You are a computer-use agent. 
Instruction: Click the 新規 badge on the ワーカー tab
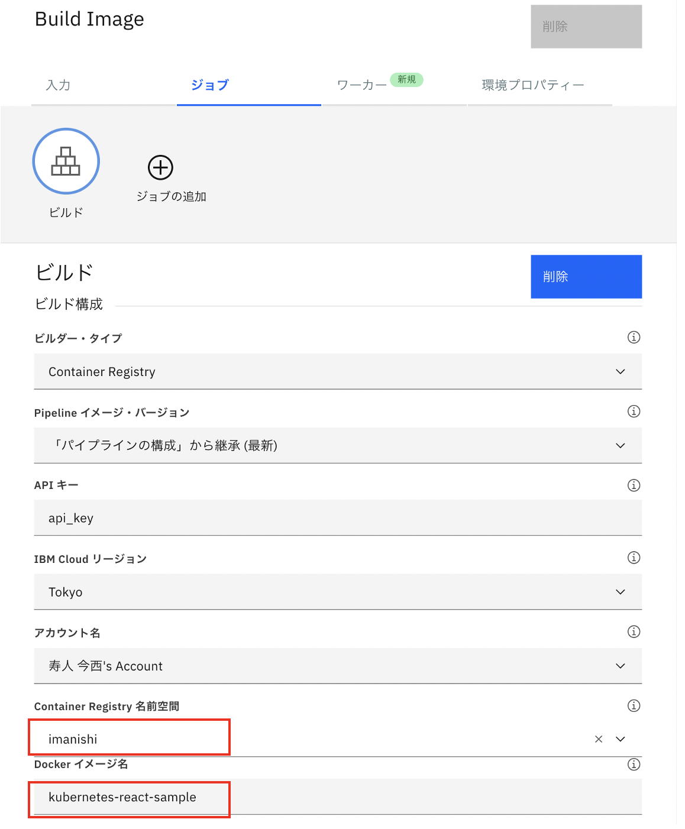click(406, 79)
